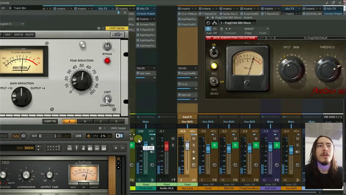The image size is (346, 195).
Task: Open the Auto: Off automation menu under PuigChild
Action: [x=211, y=33]
